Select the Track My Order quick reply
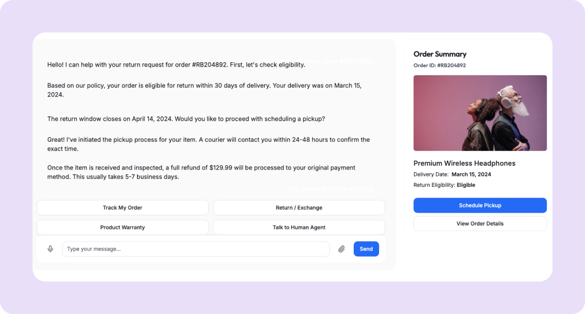Viewport: 585px width, 314px height. [x=122, y=208]
